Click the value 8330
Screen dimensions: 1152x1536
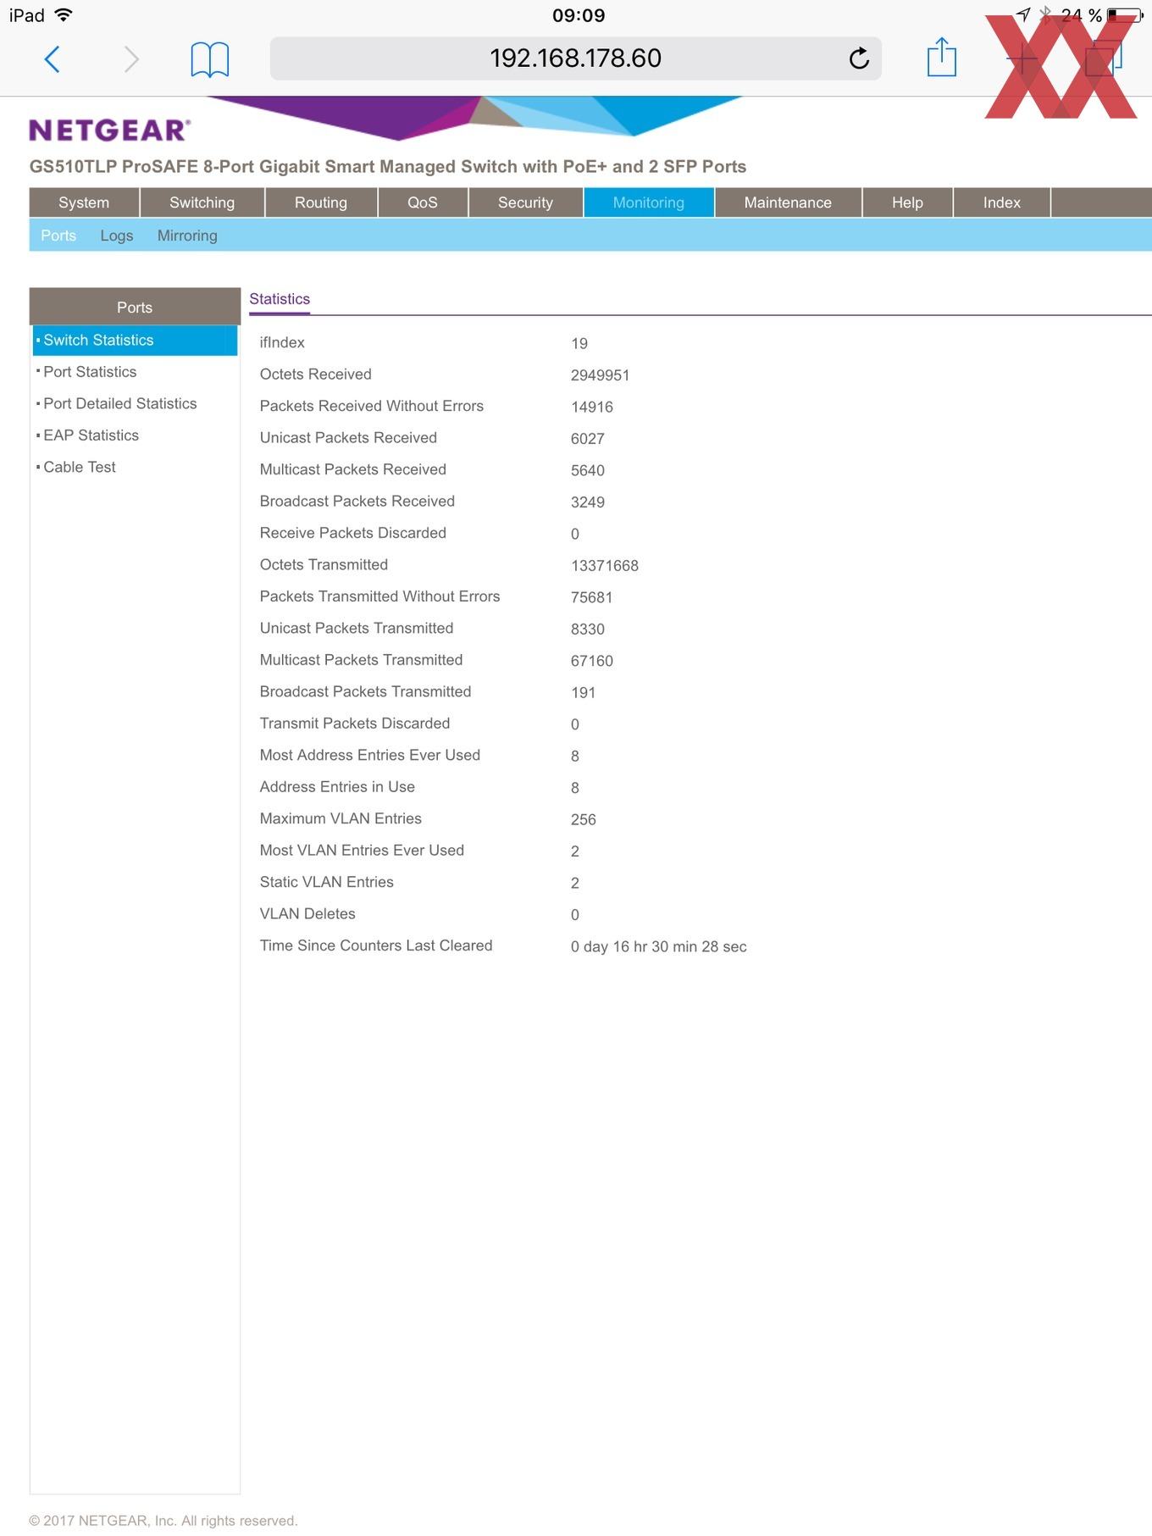[x=587, y=629]
